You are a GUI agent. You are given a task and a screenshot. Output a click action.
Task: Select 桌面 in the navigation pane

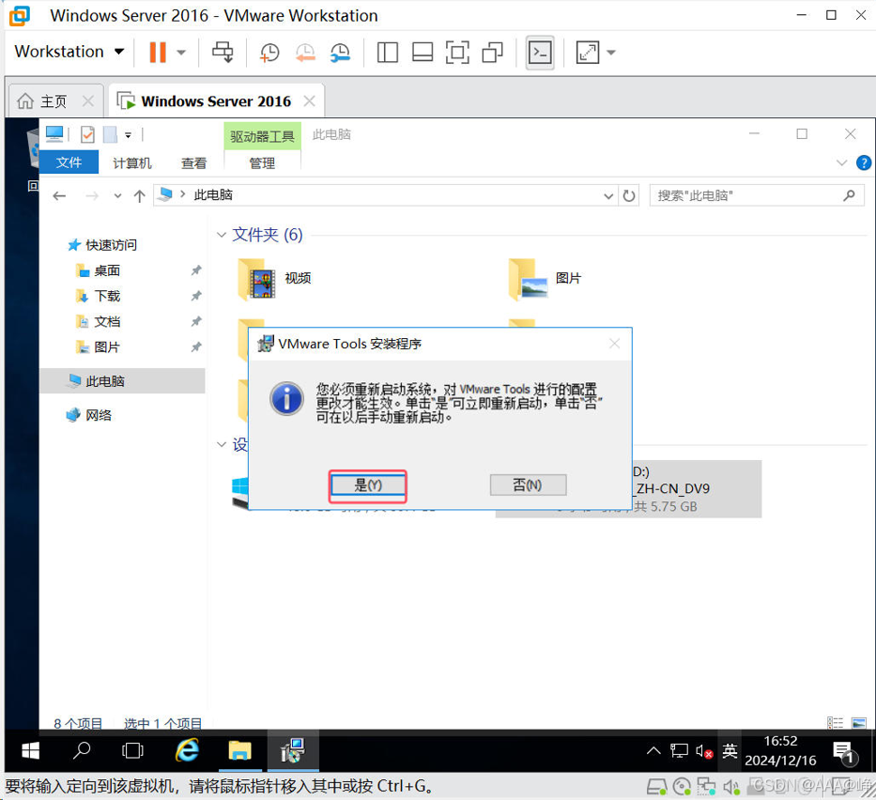coord(107,270)
